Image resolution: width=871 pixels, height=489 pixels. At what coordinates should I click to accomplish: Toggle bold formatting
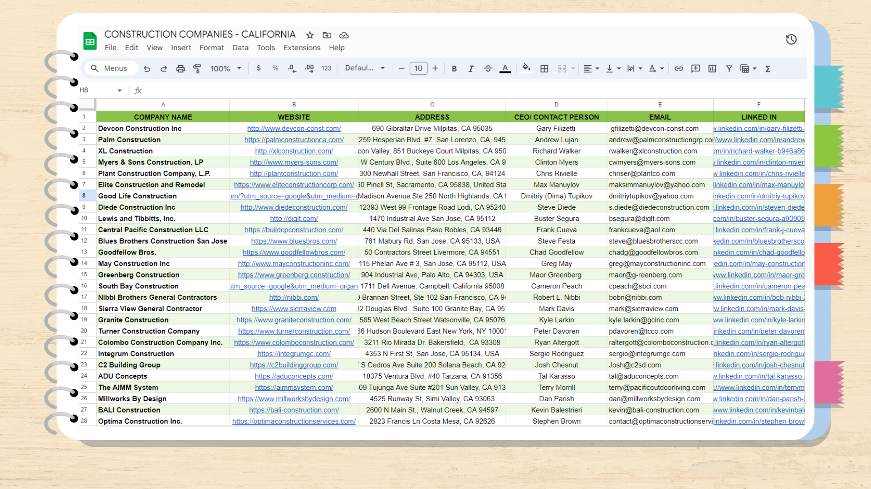pyautogui.click(x=454, y=69)
